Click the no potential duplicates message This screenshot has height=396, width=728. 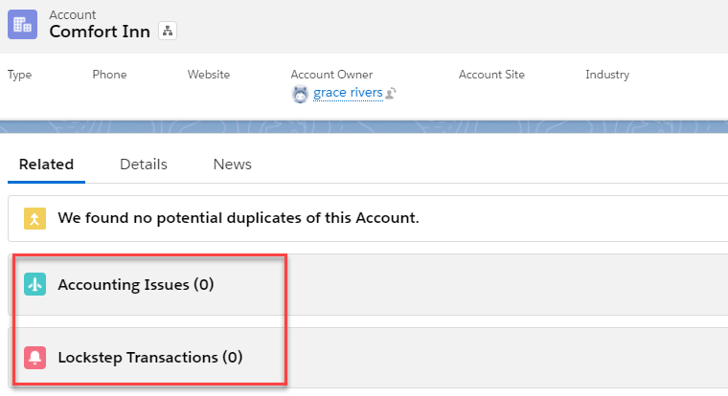[239, 218]
